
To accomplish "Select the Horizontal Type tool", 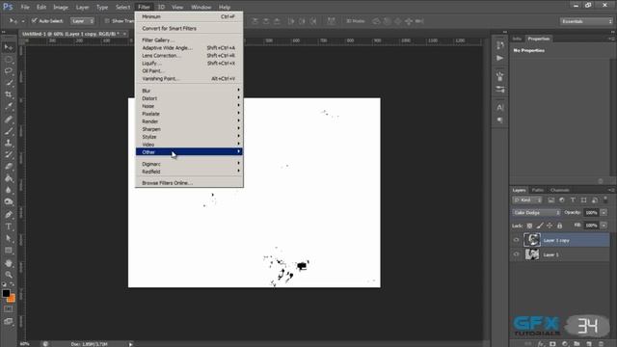I will [x=9, y=227].
